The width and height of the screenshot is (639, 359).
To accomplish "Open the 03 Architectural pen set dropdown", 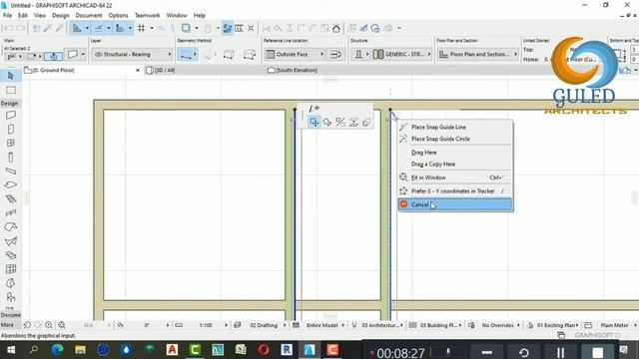I will (x=381, y=325).
